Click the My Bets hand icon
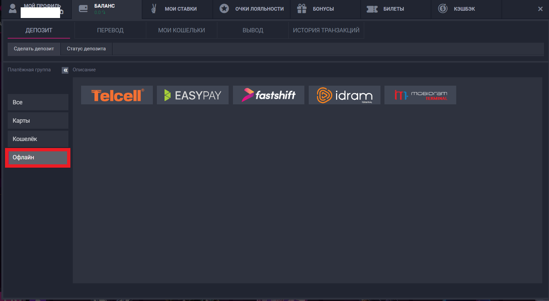Screen dimensions: 549x301 click(154, 9)
